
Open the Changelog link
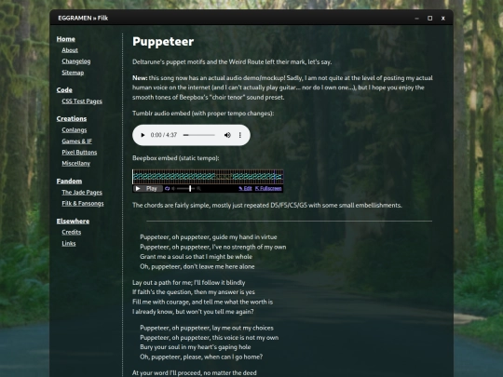76,61
